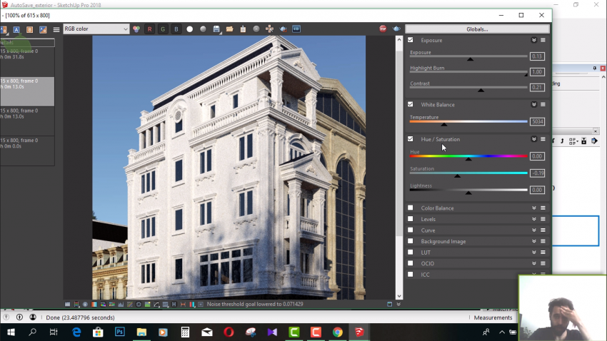
Task: Click the Temperature slider handle
Action: [444, 124]
